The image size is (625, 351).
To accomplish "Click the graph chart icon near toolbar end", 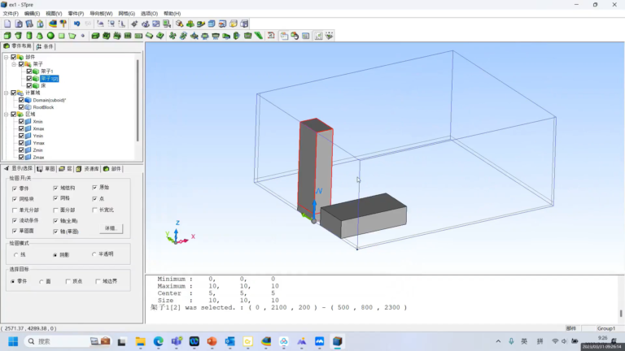I will pyautogui.click(x=318, y=36).
